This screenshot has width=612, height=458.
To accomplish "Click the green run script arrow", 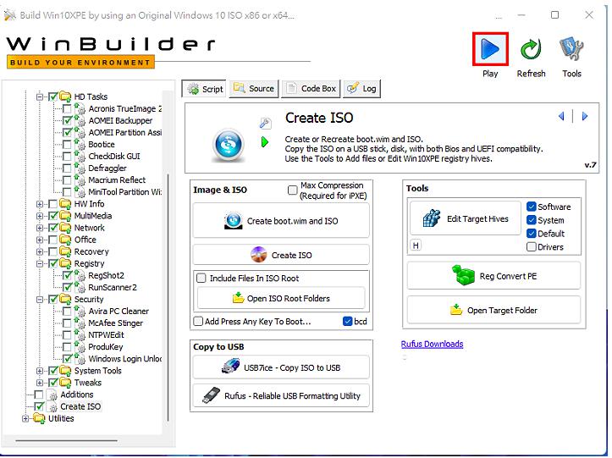I will coord(265,142).
